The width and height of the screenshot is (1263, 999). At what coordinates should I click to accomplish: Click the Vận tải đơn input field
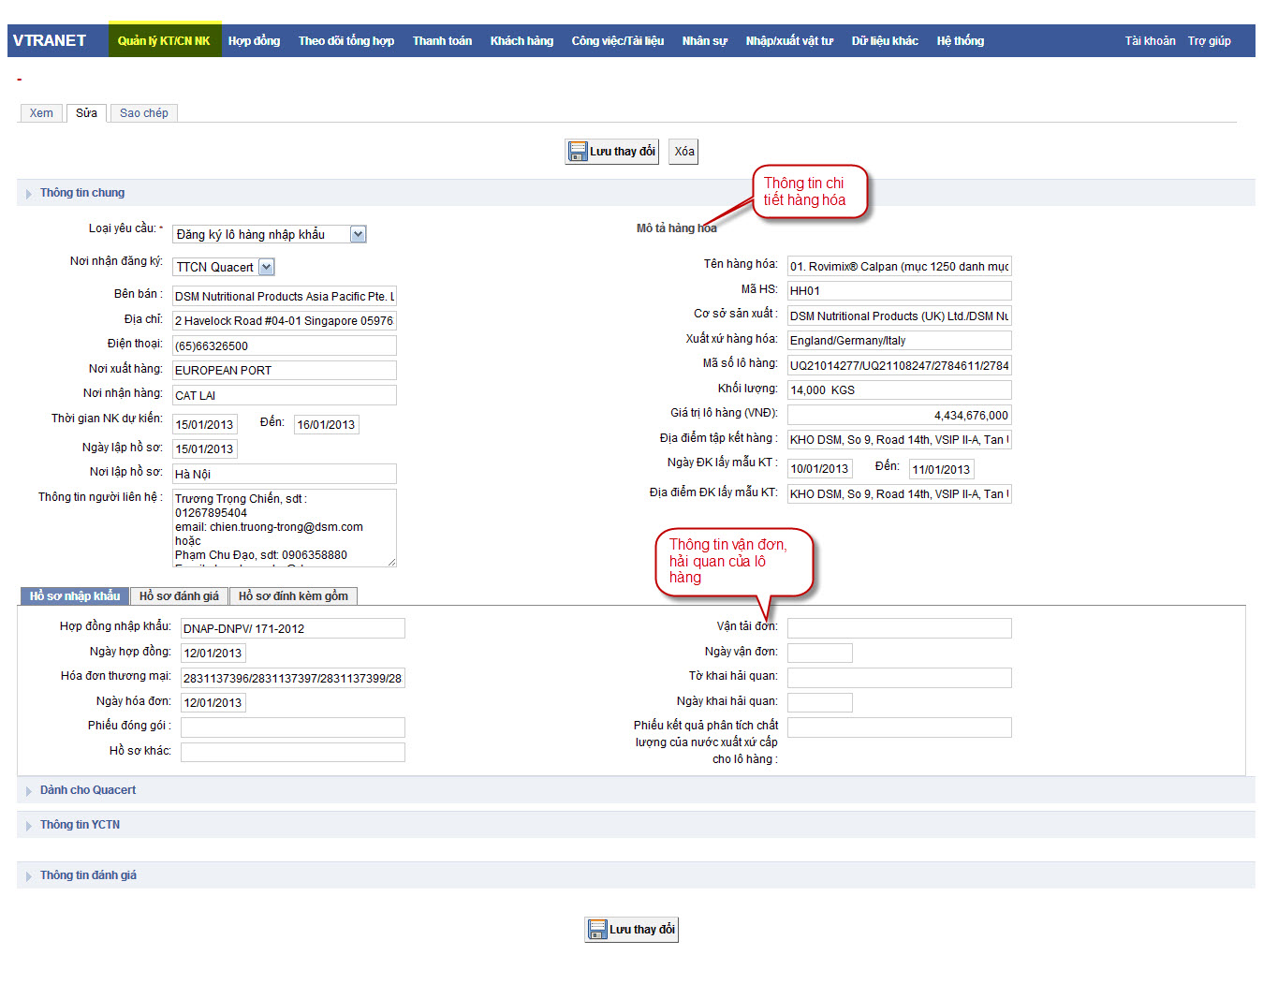coord(899,628)
